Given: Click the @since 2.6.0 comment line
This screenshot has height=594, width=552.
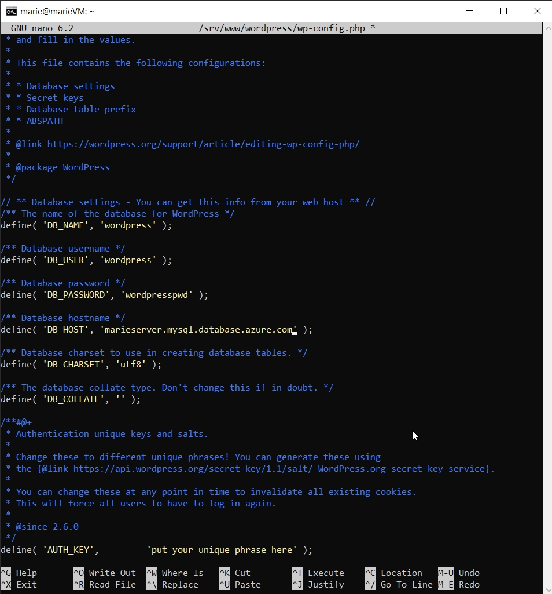Looking at the screenshot, I should [42, 527].
